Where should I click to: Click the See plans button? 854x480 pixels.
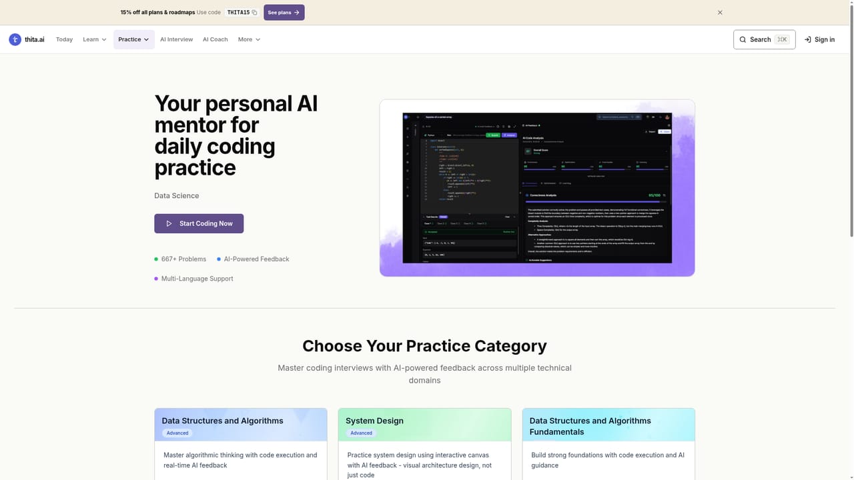284,13
